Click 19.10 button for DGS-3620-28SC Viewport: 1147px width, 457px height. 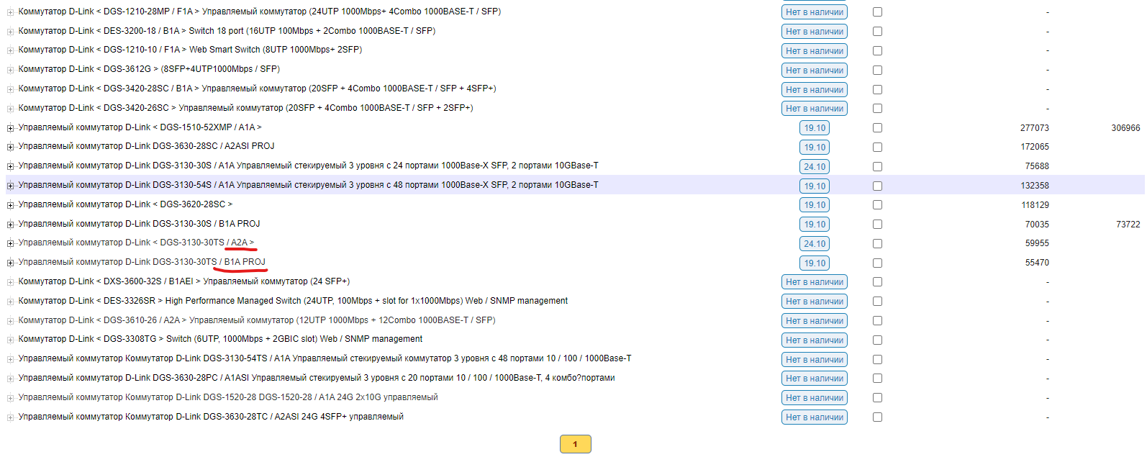click(x=815, y=205)
